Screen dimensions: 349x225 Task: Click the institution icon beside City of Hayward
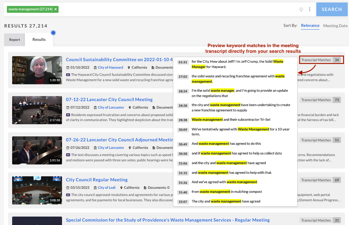(95, 68)
